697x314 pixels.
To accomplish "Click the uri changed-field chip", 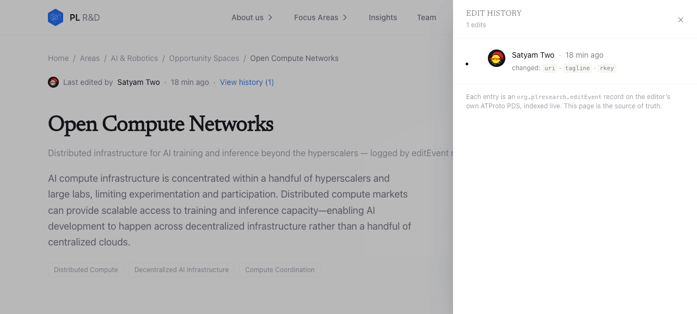I will click(x=550, y=68).
